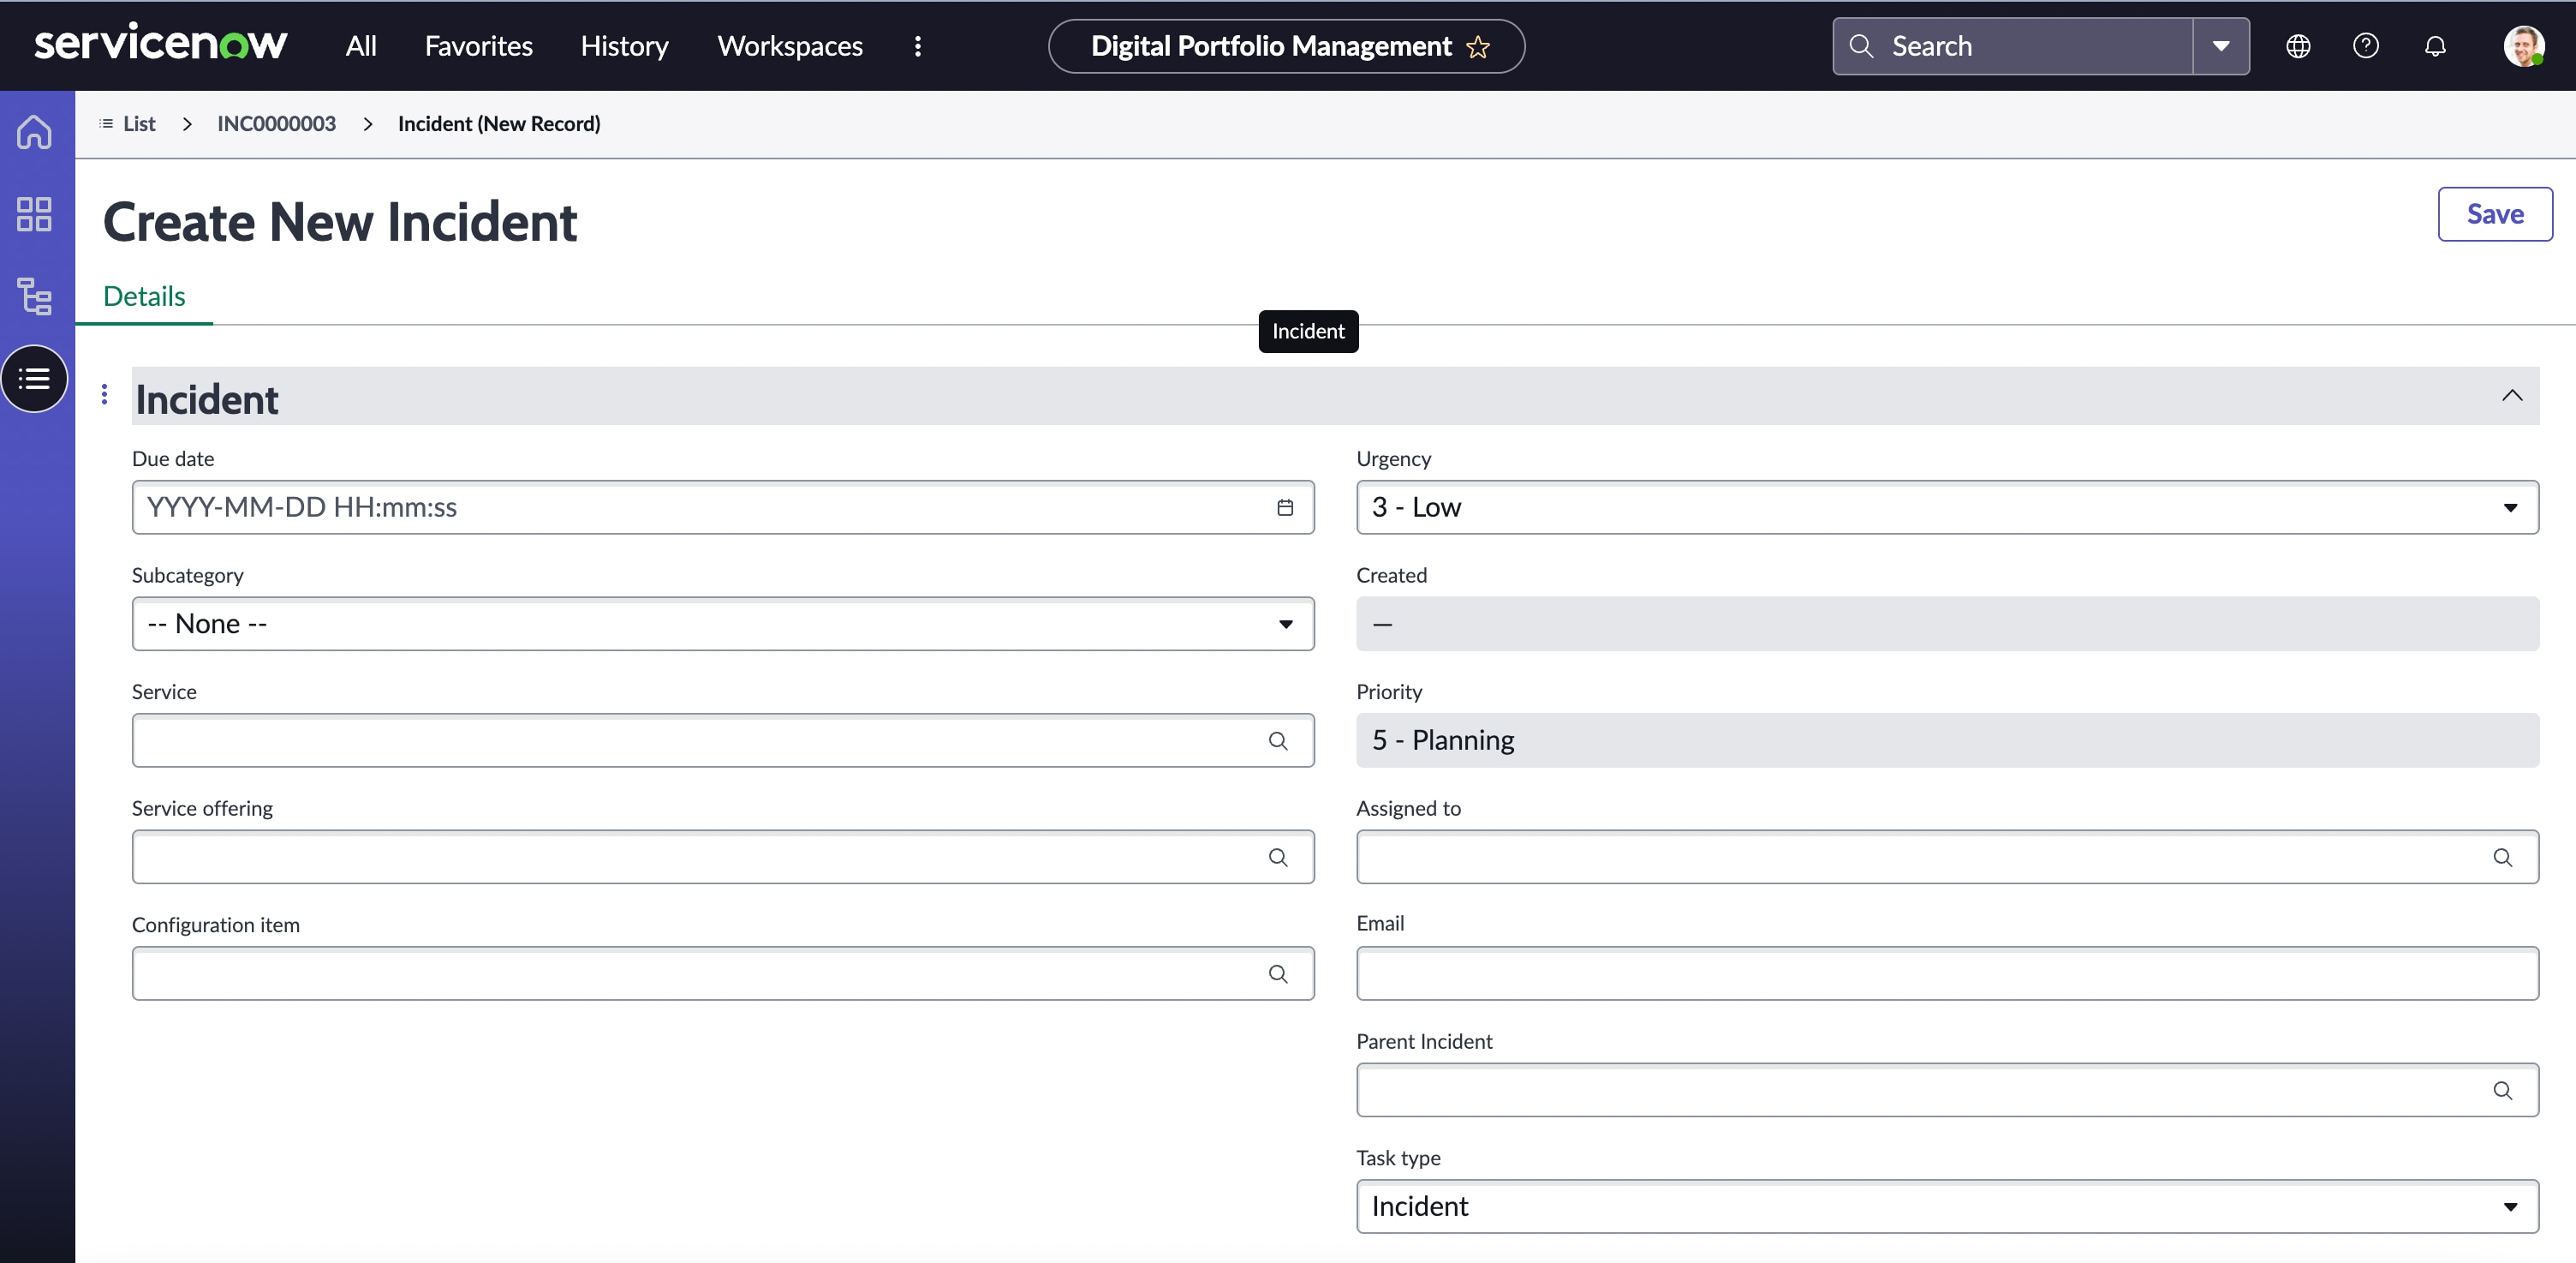Image resolution: width=2576 pixels, height=1263 pixels.
Task: Open the date picker for Due date
Action: [x=1284, y=507]
